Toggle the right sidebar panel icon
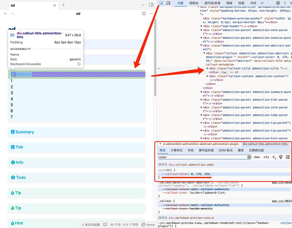The width and height of the screenshot is (292, 228). (151, 5)
